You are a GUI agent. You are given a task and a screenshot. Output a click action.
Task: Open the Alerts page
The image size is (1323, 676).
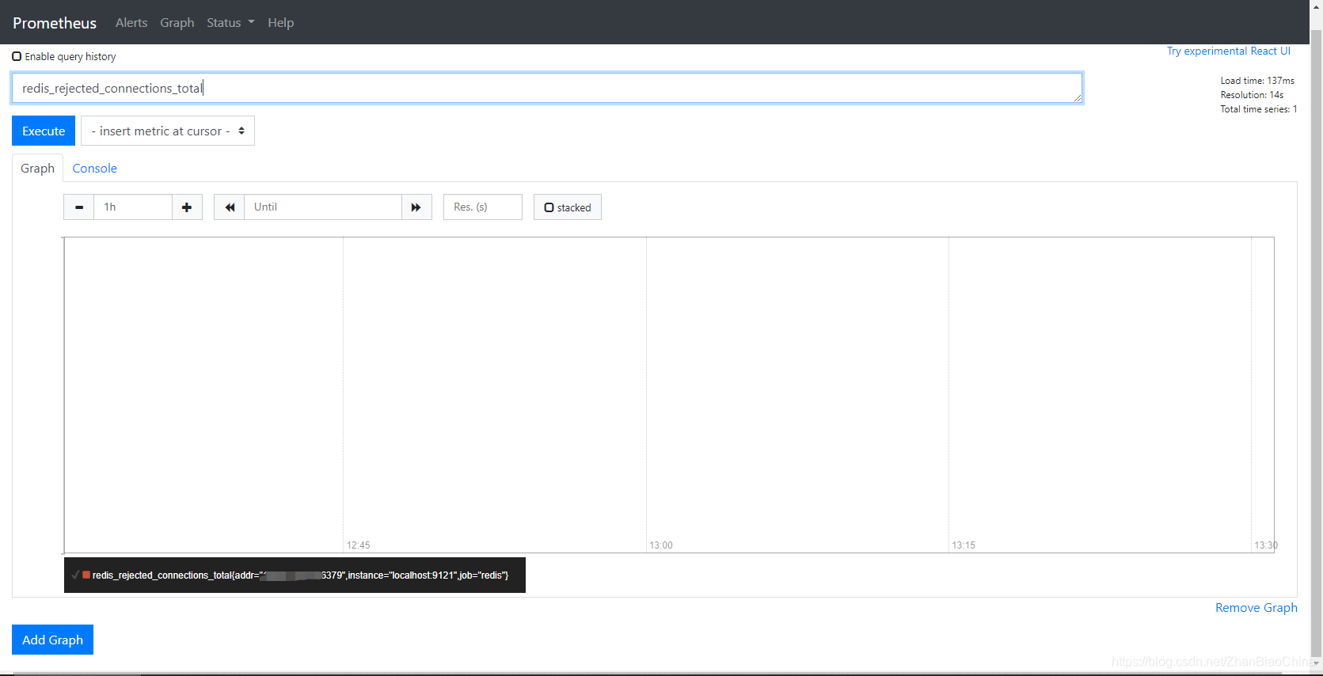[131, 23]
